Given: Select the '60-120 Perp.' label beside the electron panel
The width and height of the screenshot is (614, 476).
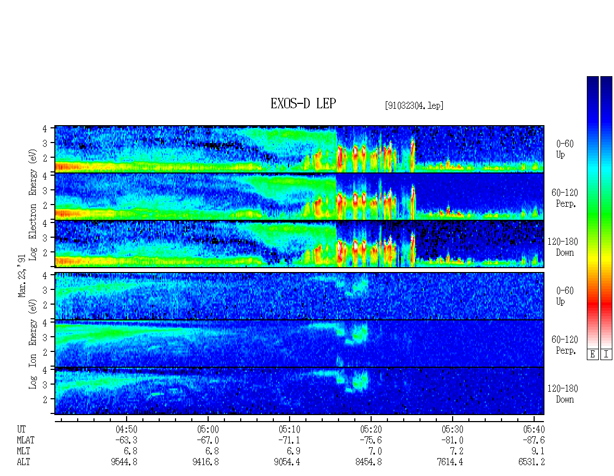Looking at the screenshot, I should [x=565, y=198].
